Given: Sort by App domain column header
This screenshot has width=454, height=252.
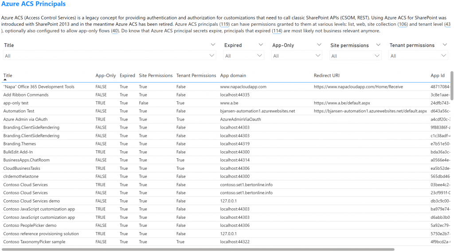Looking at the screenshot, I should click(233, 75).
